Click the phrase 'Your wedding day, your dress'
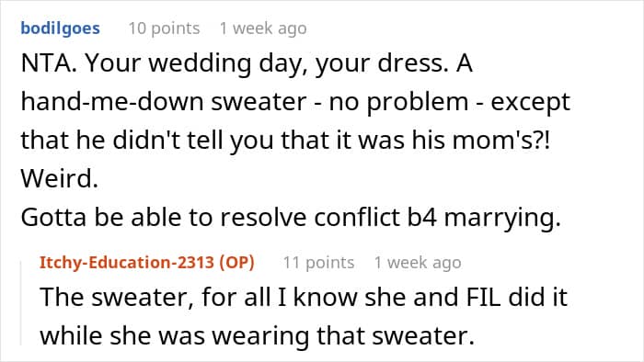This screenshot has width=644, height=362. point(267,64)
